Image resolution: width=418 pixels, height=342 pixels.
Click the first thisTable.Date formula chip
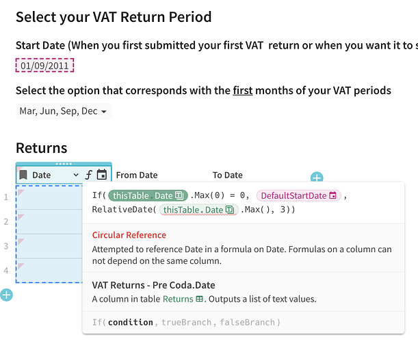145,195
